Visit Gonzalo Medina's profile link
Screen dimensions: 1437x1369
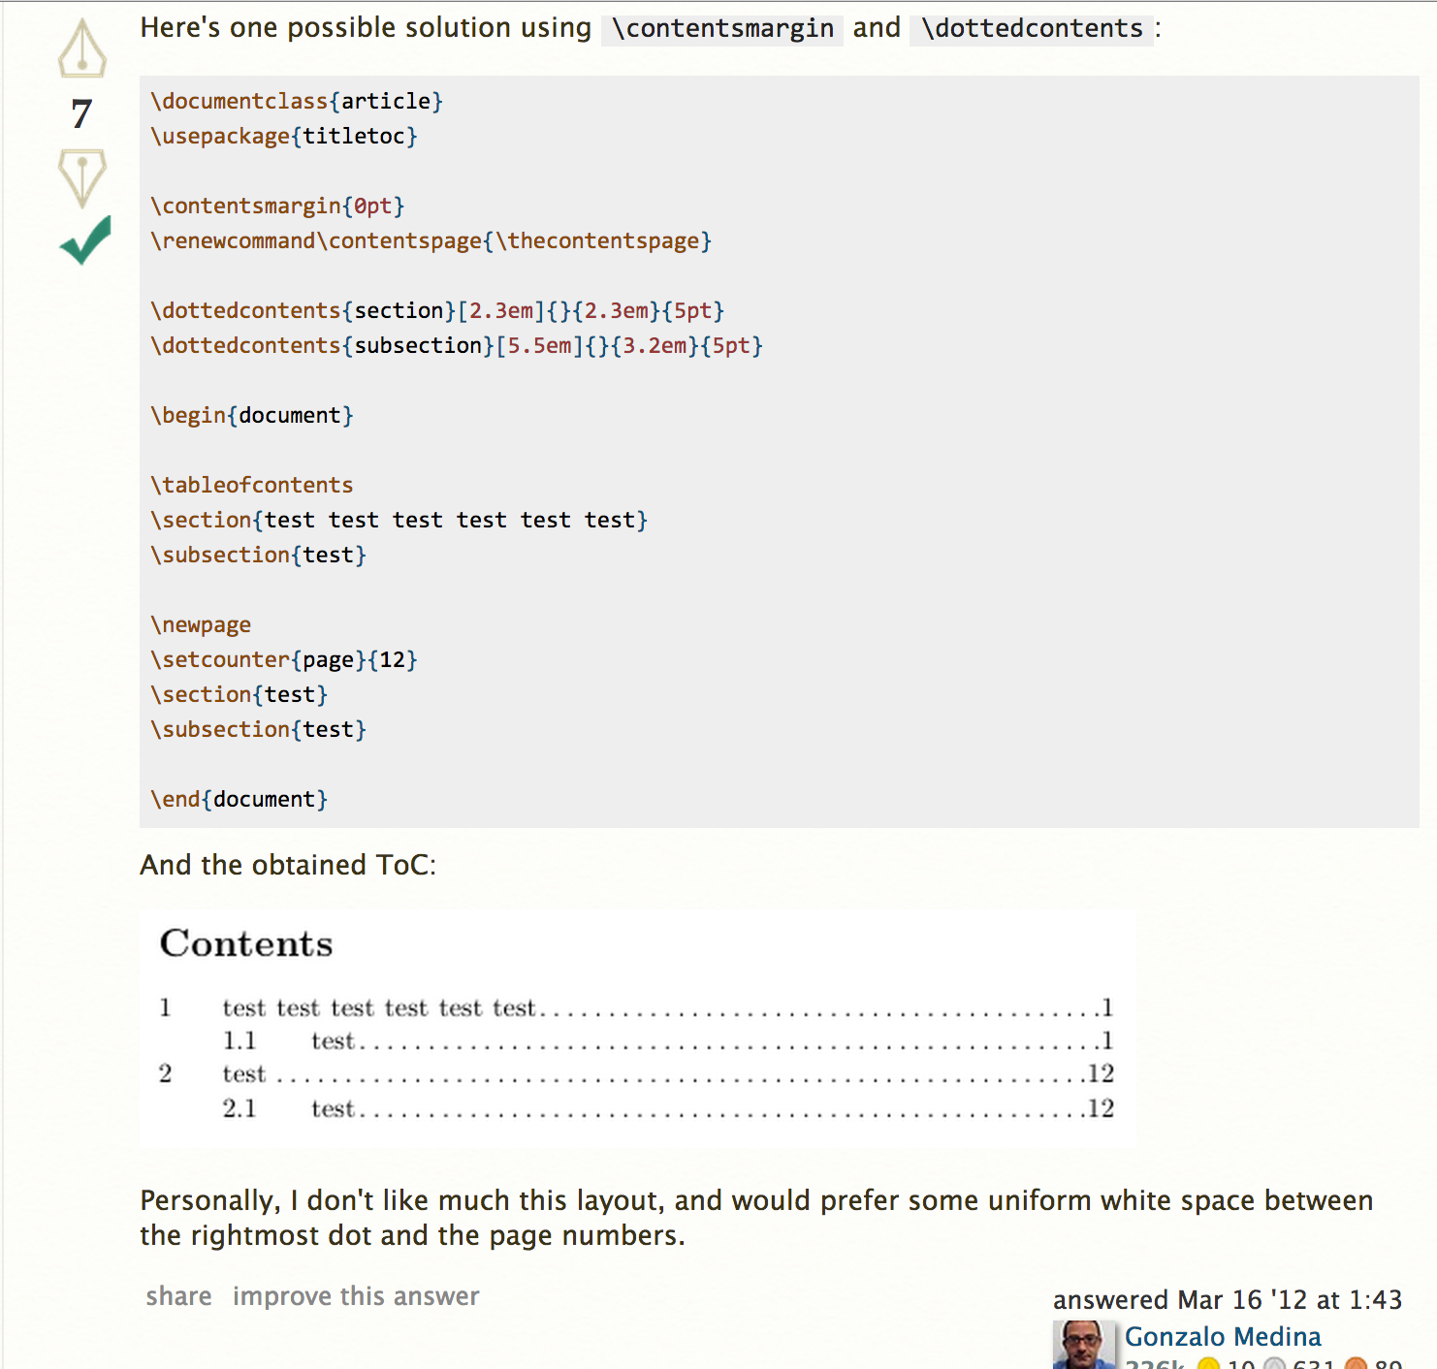[1223, 1337]
